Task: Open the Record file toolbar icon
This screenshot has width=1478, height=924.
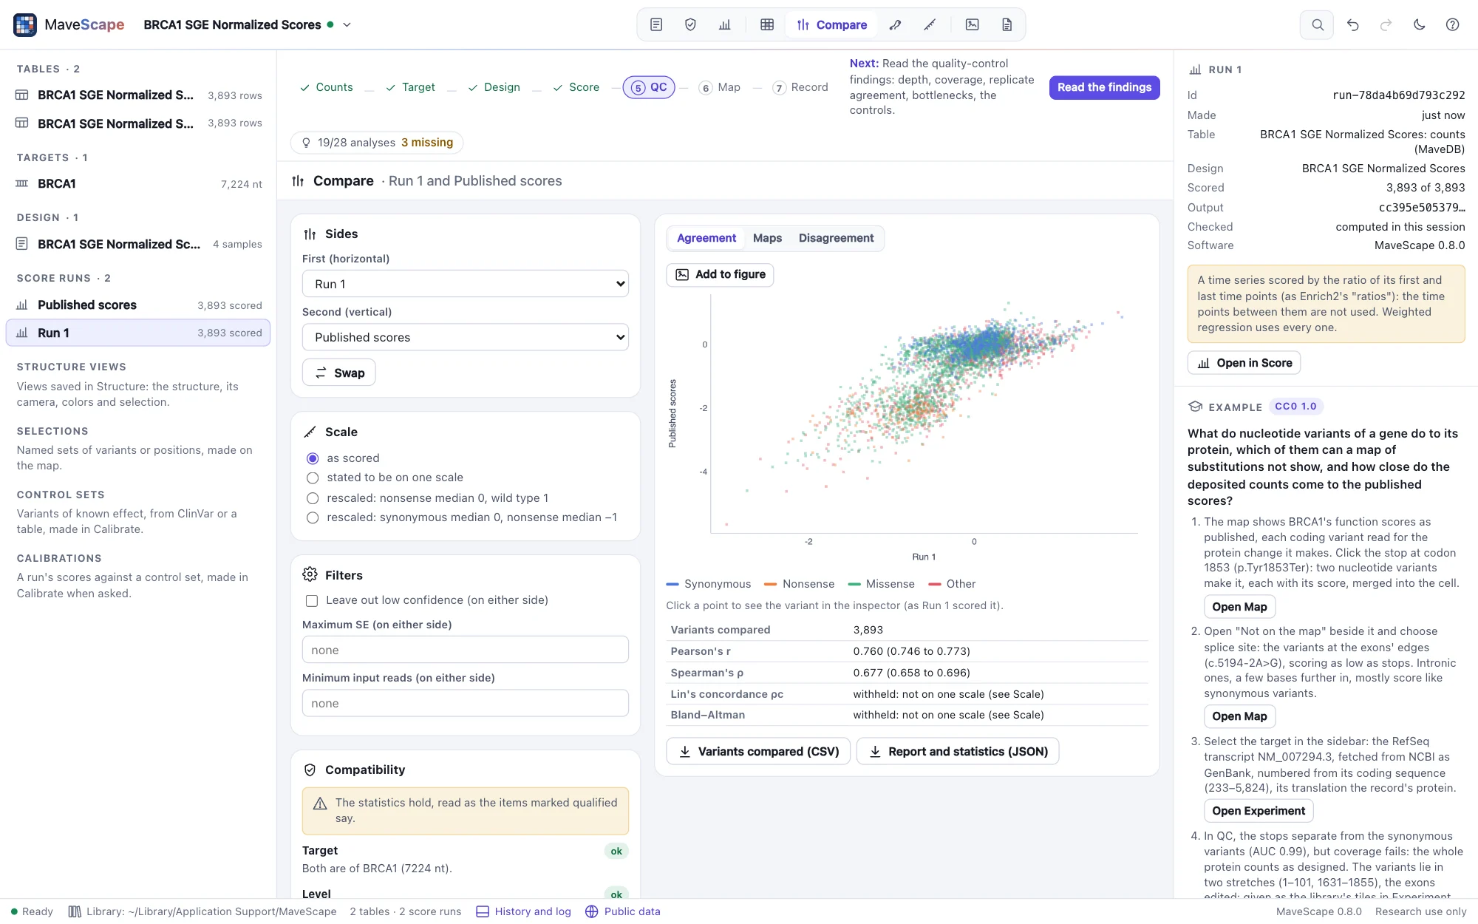Action: click(1007, 24)
